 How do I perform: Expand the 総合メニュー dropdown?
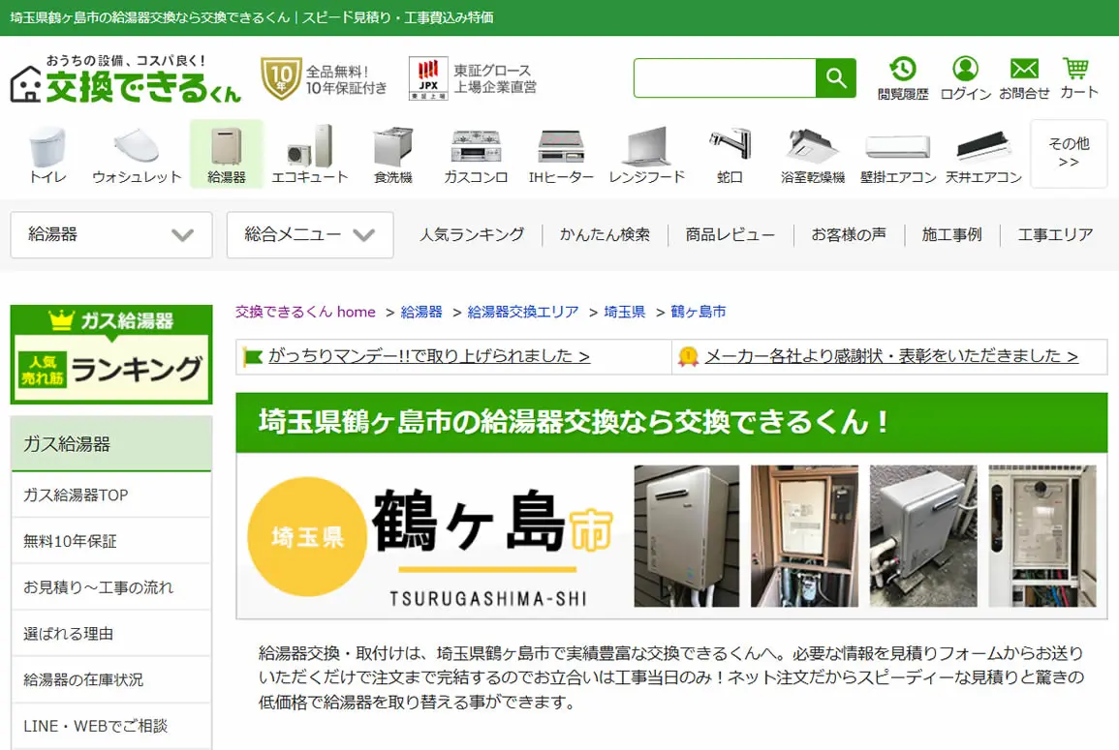click(x=310, y=234)
